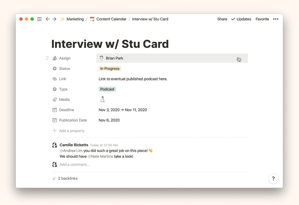Click the backlinks arrow icon

(55, 178)
